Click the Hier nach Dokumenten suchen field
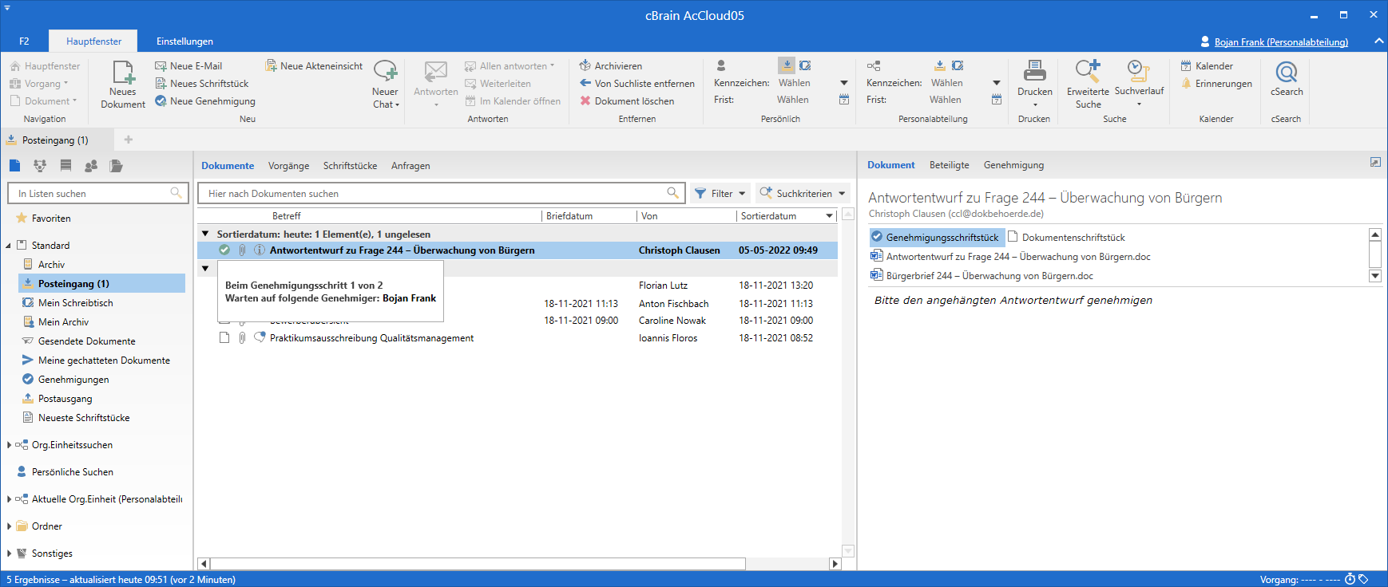Screen dimensions: 1388x587 441,193
